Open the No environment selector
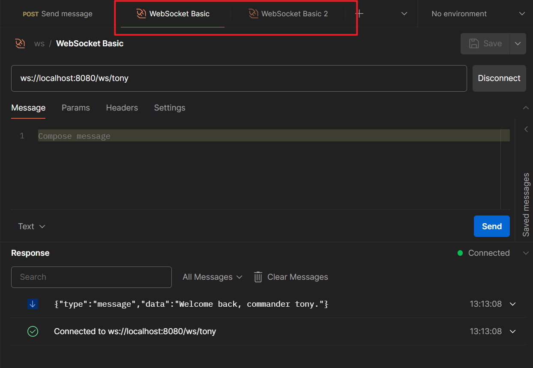 pos(478,14)
